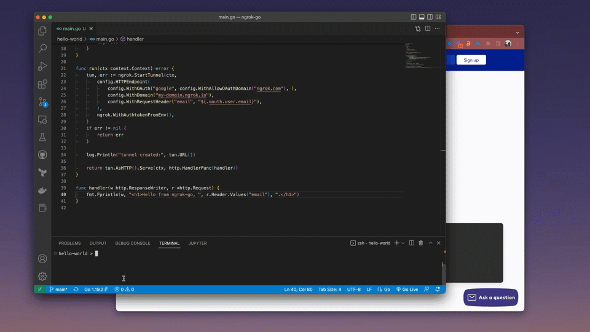The width and height of the screenshot is (590, 332).
Task: Click Ask a question in browser window
Action: click(490, 298)
